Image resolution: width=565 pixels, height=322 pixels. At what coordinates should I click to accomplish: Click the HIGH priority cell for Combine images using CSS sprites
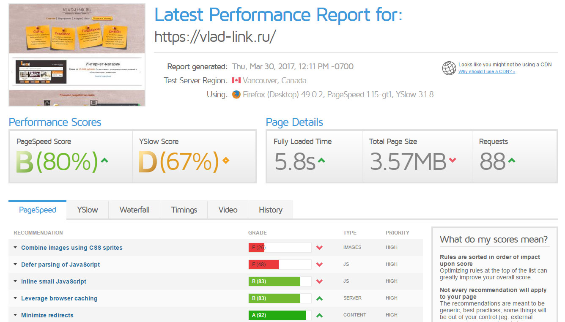coord(392,248)
